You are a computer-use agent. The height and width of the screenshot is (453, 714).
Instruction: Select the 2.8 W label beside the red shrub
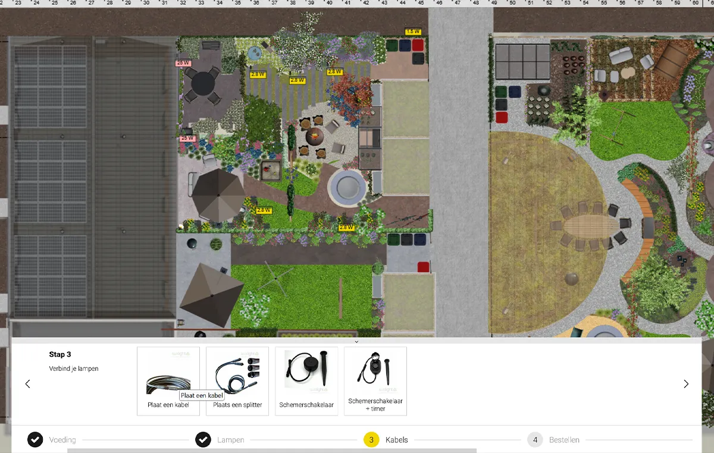[x=334, y=71]
